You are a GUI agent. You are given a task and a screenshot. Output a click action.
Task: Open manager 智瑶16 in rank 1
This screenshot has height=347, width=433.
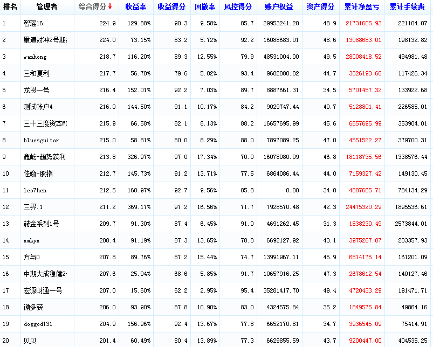tap(34, 24)
